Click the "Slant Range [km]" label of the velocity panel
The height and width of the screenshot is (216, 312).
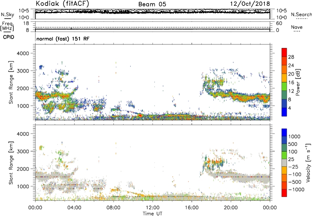(11, 163)
